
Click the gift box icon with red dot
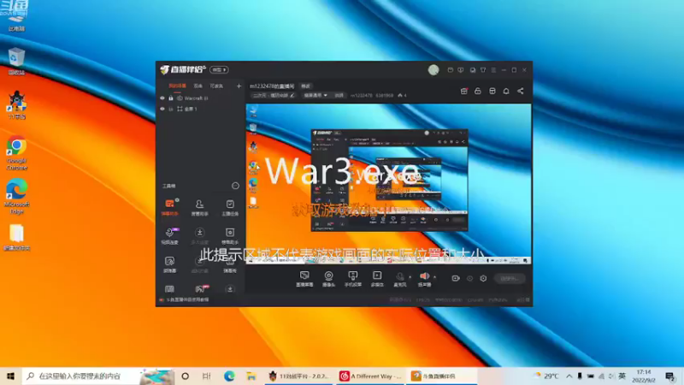(x=463, y=91)
